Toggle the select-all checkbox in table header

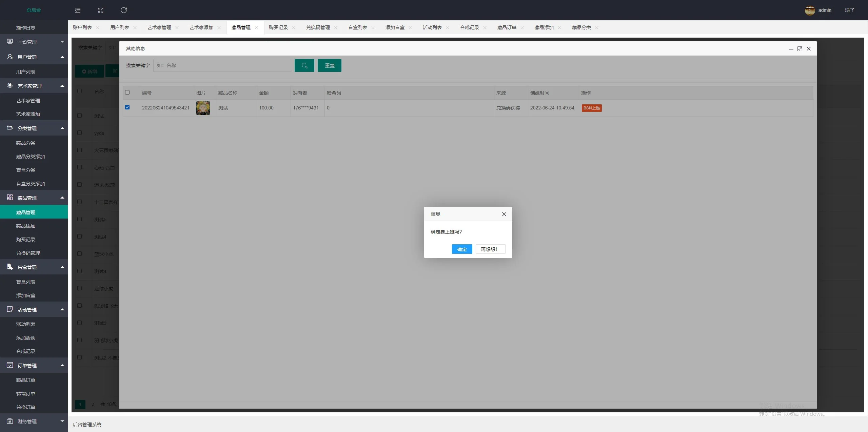point(127,92)
